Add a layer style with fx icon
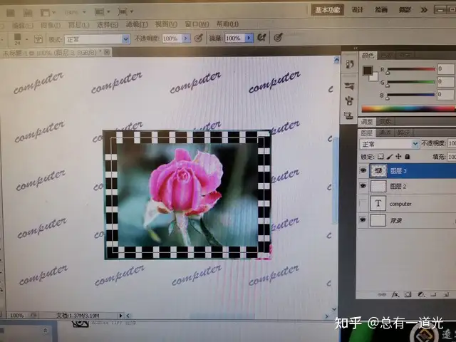The image size is (456, 342). 395,294
